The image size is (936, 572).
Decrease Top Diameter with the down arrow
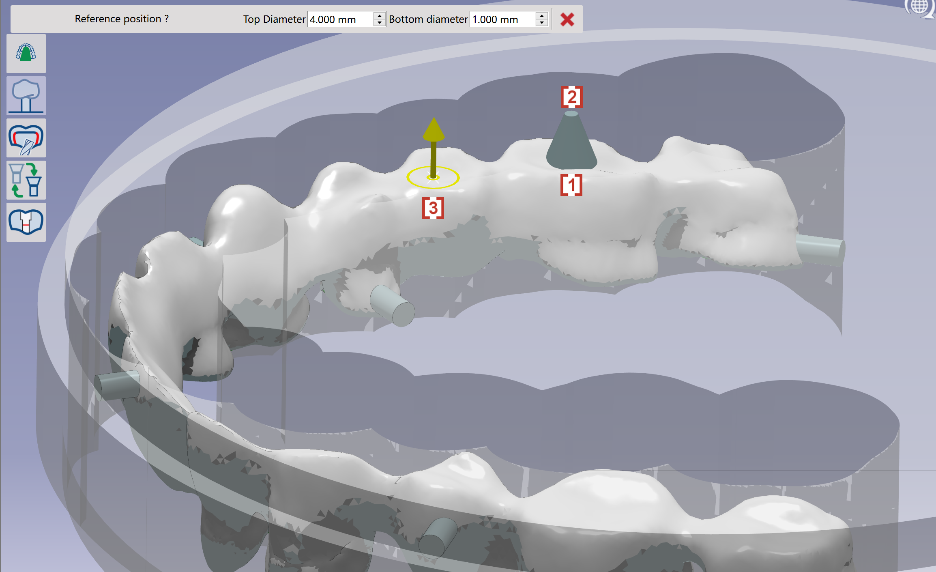[379, 23]
